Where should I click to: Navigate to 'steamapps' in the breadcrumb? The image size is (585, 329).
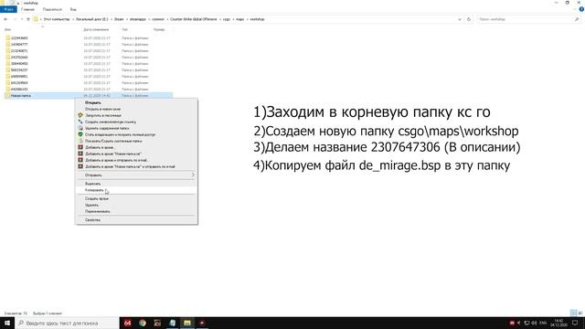[x=138, y=19]
